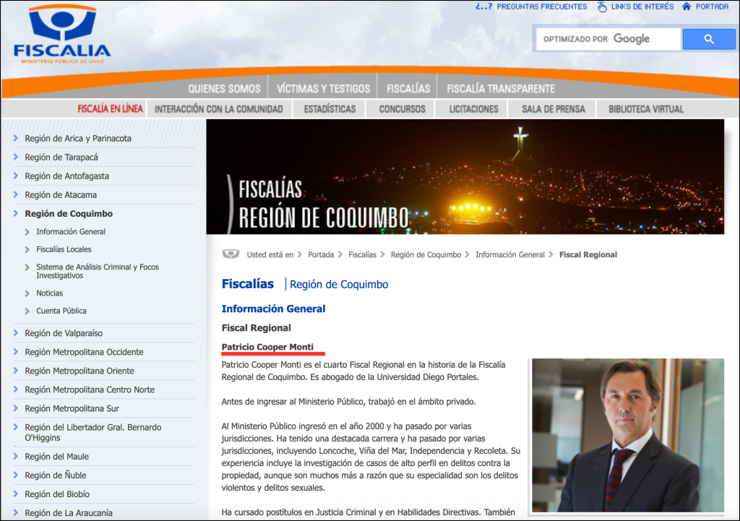
Task: Open Links de Interés
Action: tap(642, 7)
